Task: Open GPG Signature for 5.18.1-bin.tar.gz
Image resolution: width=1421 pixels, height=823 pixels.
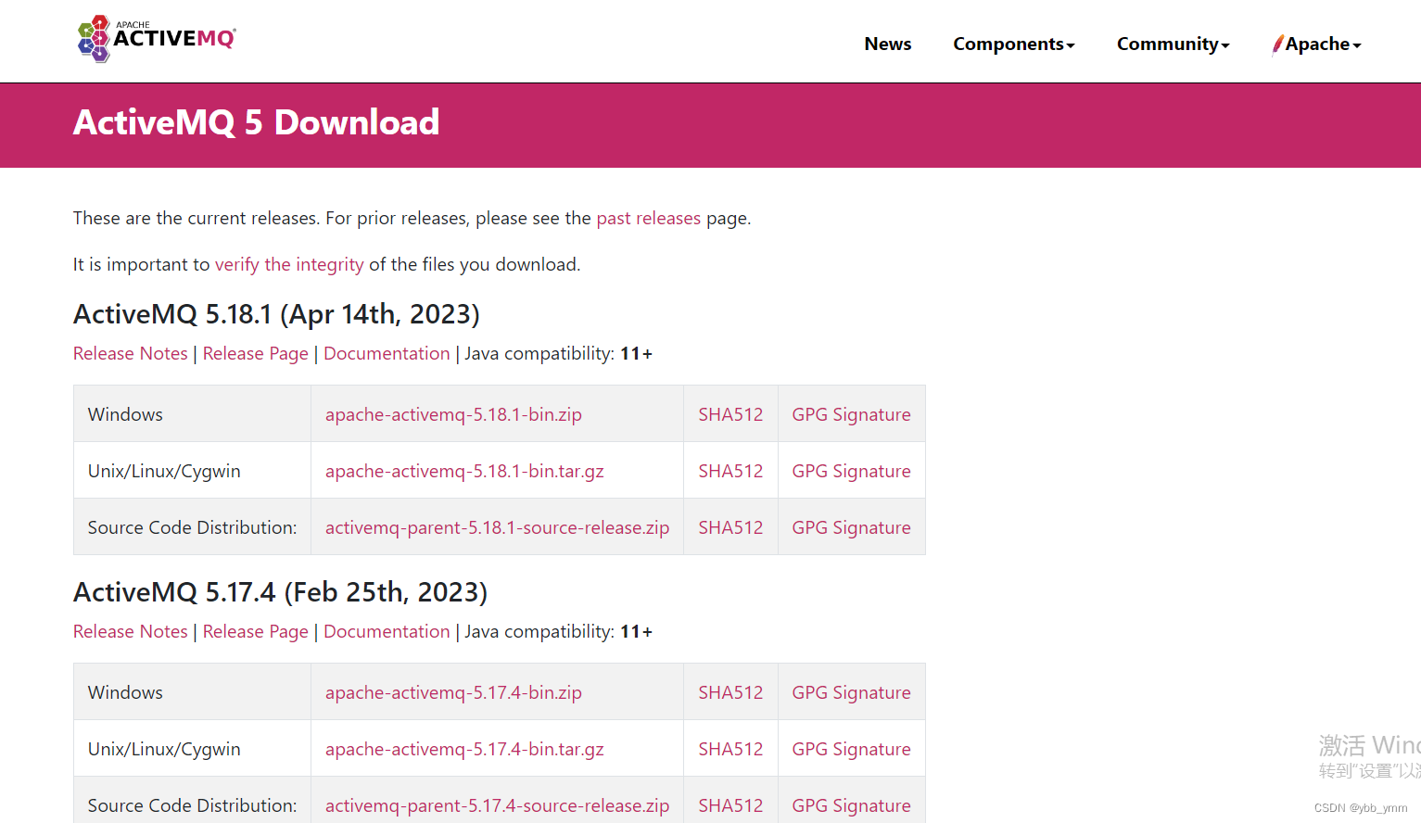Action: point(851,471)
